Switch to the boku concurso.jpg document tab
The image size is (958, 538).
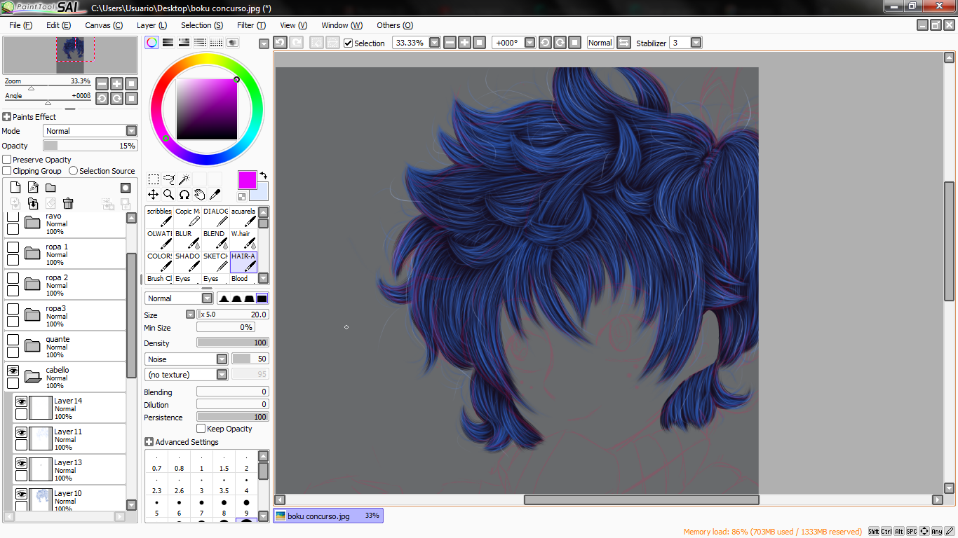(328, 516)
